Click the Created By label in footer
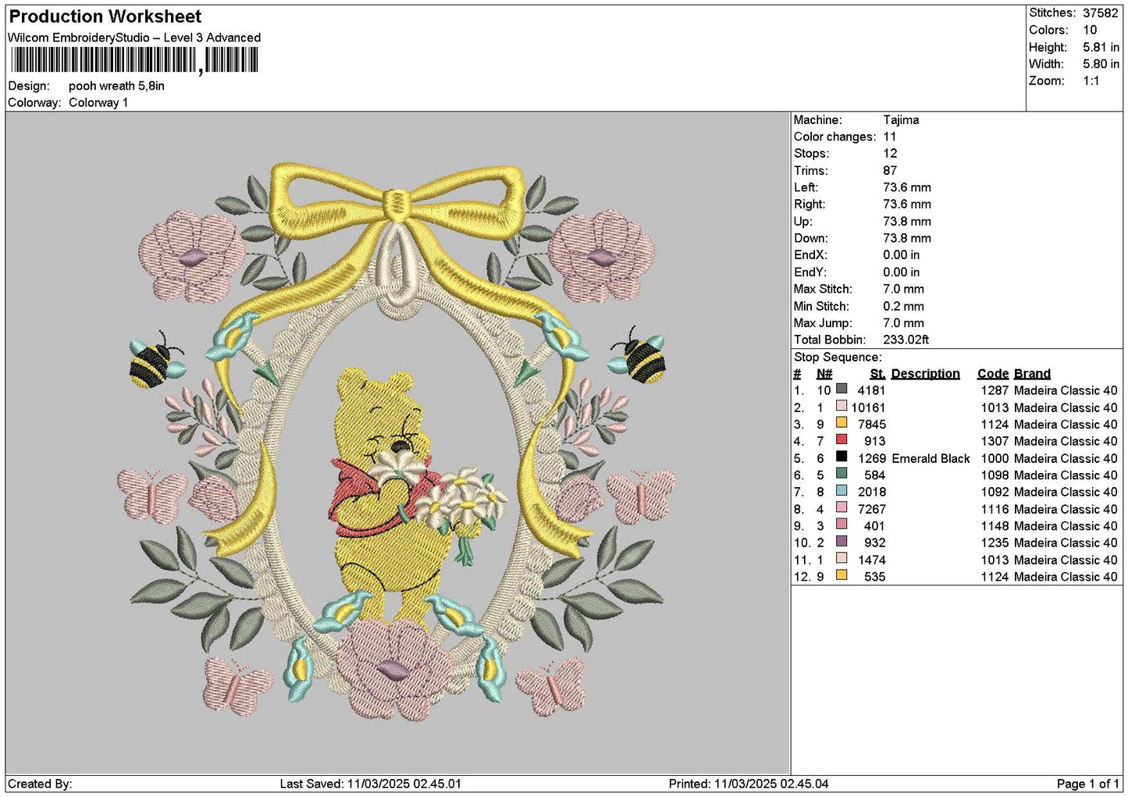 coord(40,784)
